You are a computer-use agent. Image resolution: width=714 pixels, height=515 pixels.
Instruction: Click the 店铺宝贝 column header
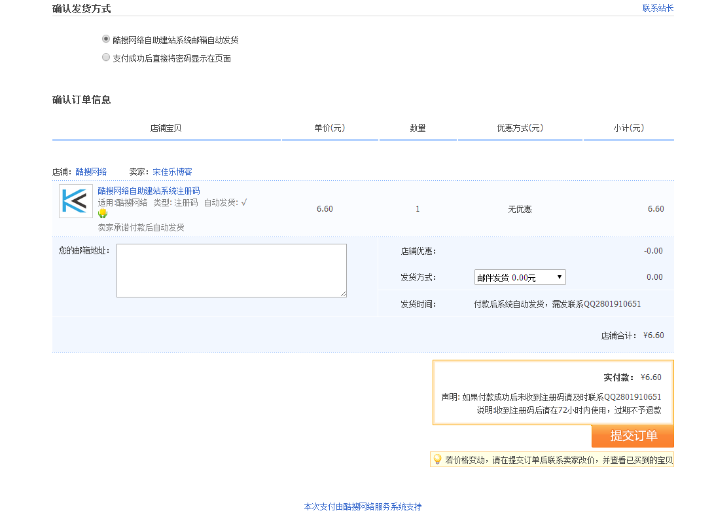(x=166, y=128)
